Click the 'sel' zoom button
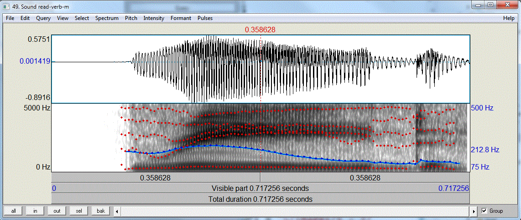 pos(79,211)
